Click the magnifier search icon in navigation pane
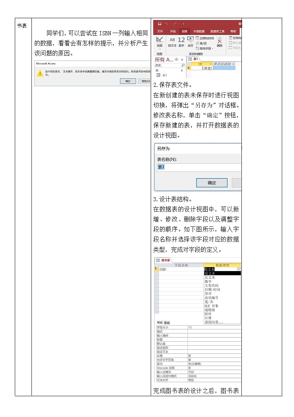294x417 pixels. click(183, 65)
